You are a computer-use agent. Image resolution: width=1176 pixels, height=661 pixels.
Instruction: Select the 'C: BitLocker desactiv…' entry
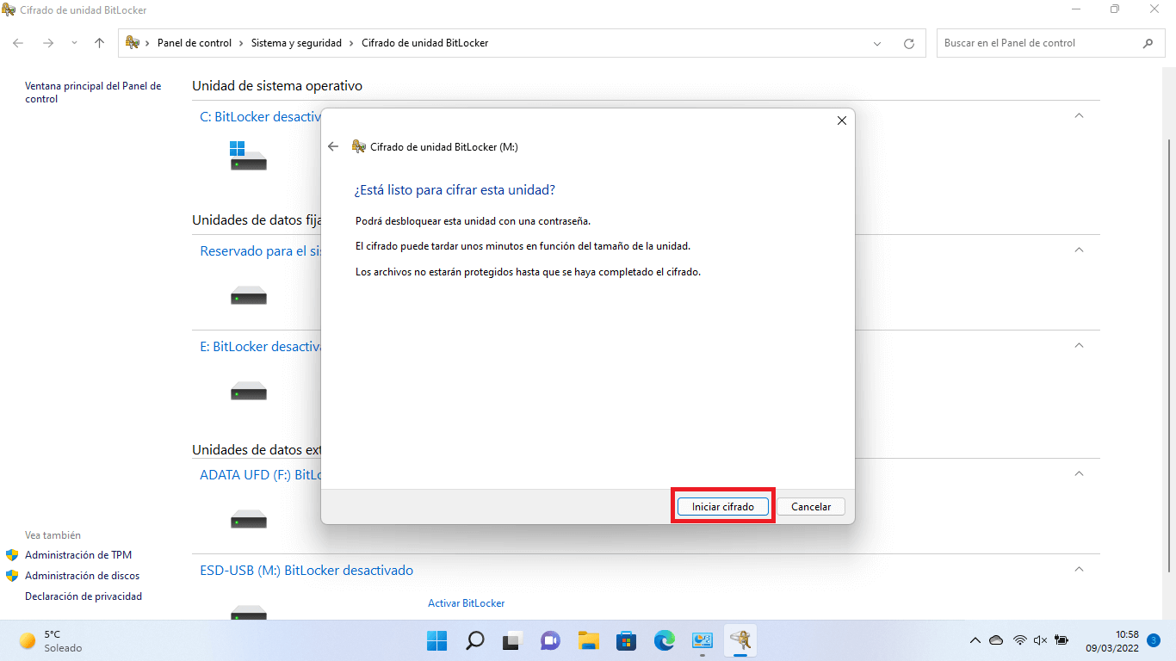pos(260,117)
